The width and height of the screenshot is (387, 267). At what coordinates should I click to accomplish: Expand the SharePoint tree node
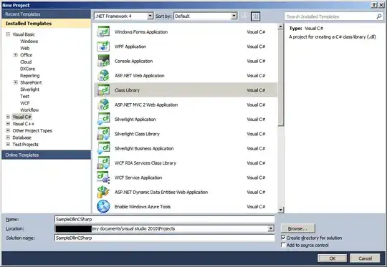click(16, 82)
